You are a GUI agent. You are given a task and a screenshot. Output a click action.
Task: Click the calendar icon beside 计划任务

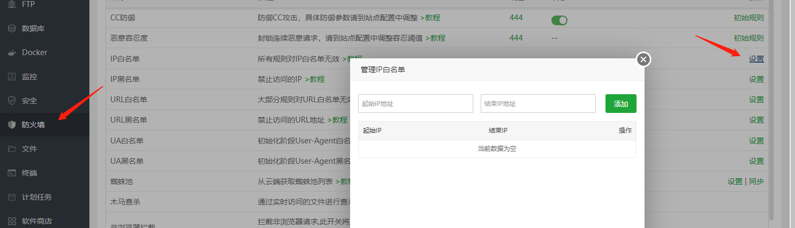point(12,197)
